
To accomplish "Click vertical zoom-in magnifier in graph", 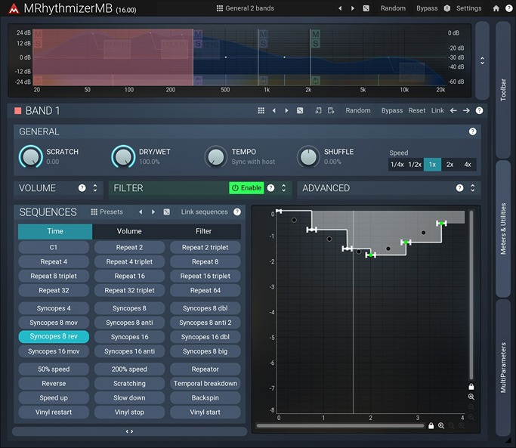I will [471, 397].
